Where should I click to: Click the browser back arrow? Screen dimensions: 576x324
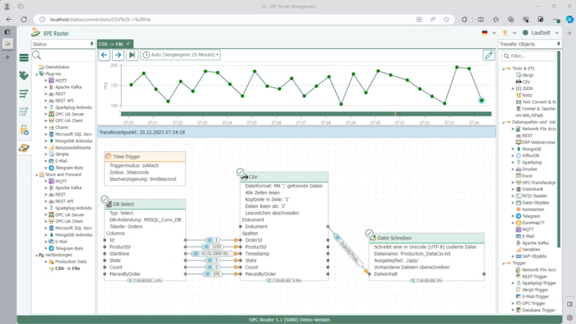(9, 20)
